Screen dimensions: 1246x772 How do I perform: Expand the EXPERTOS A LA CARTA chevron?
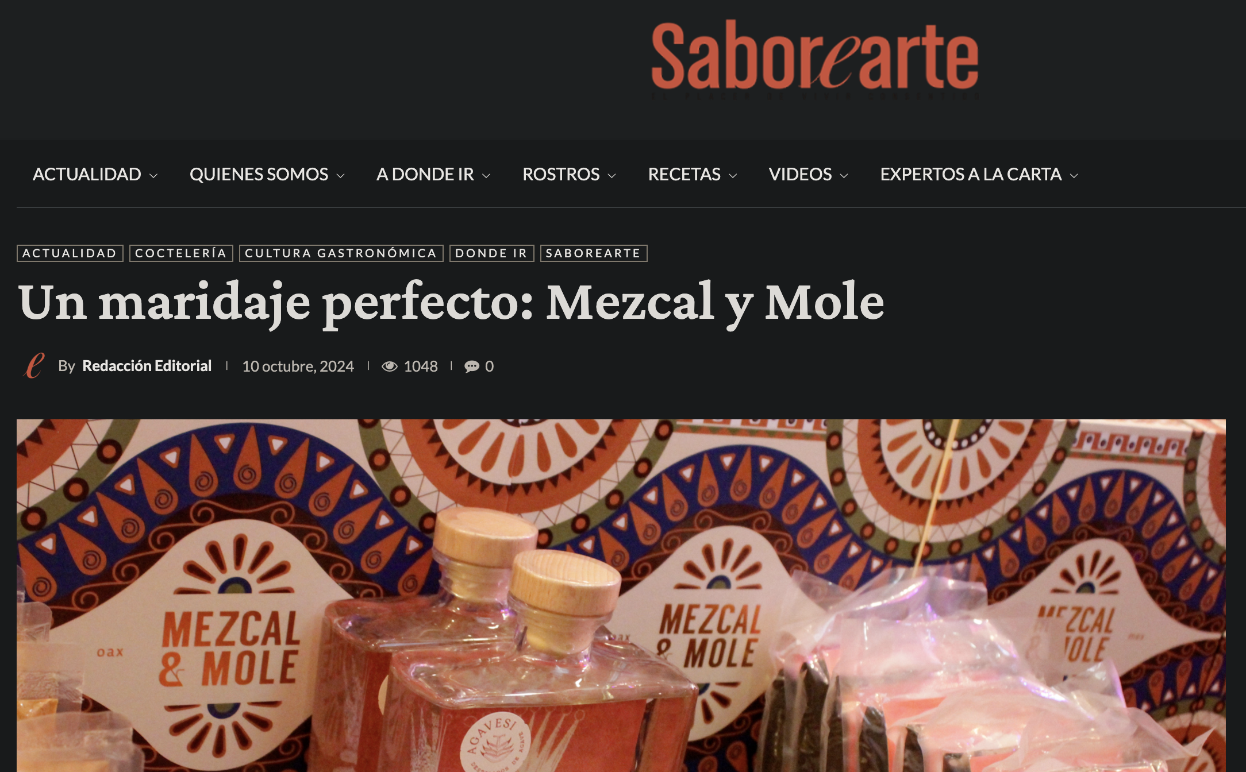pos(1074,176)
